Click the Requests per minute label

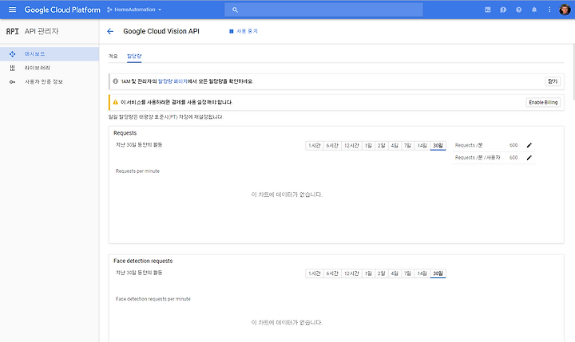click(137, 171)
